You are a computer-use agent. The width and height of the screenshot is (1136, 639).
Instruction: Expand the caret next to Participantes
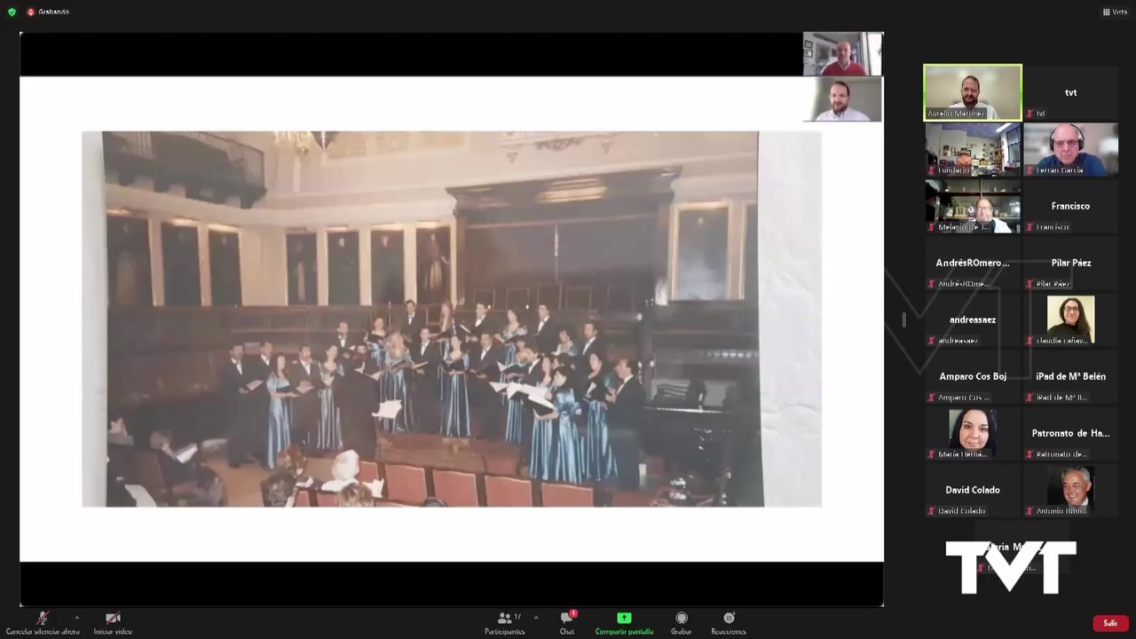click(535, 618)
